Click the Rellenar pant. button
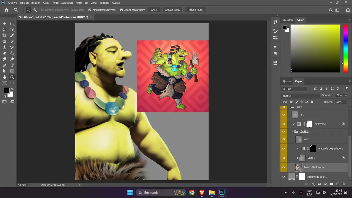This screenshot has height=198, width=352. pos(196,10)
